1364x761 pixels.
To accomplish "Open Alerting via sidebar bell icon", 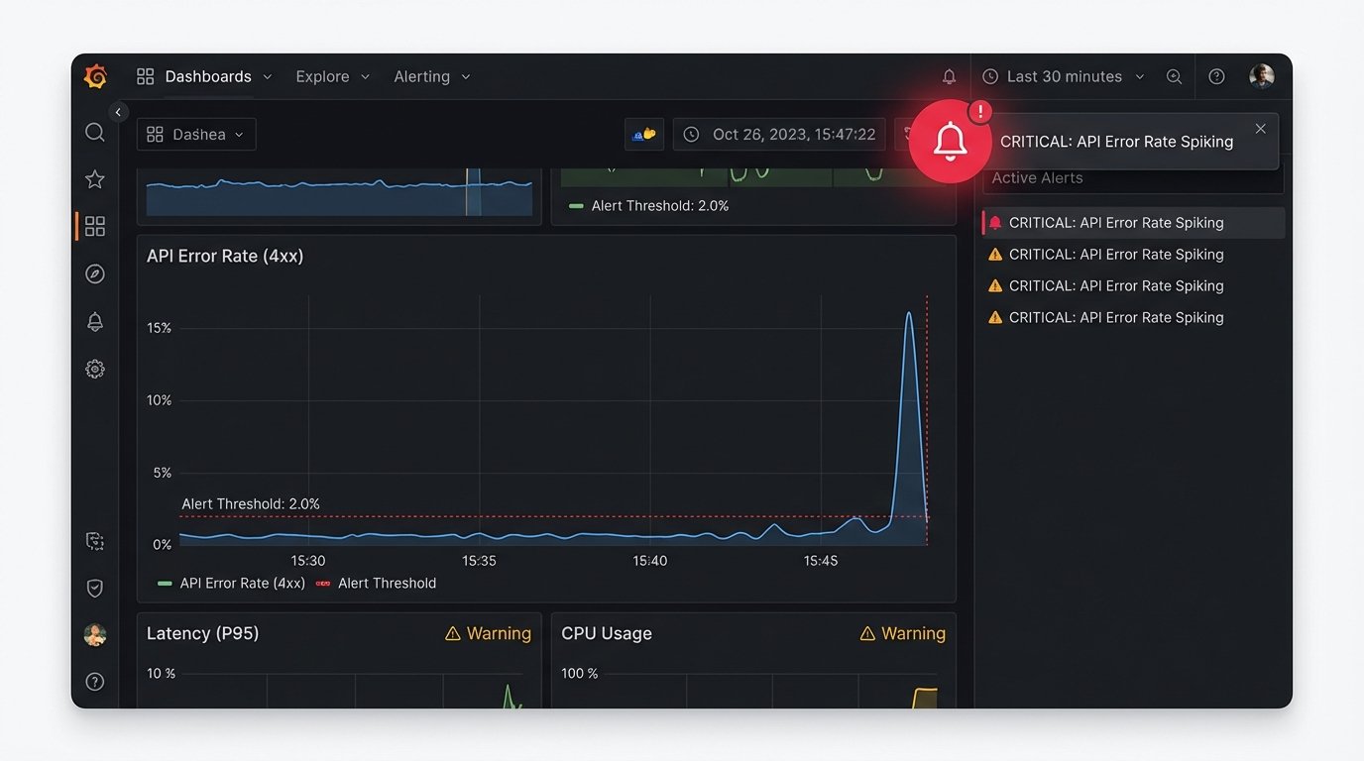I will tap(95, 322).
